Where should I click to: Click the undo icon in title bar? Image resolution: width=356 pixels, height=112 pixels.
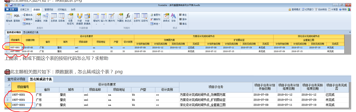point(15,5)
